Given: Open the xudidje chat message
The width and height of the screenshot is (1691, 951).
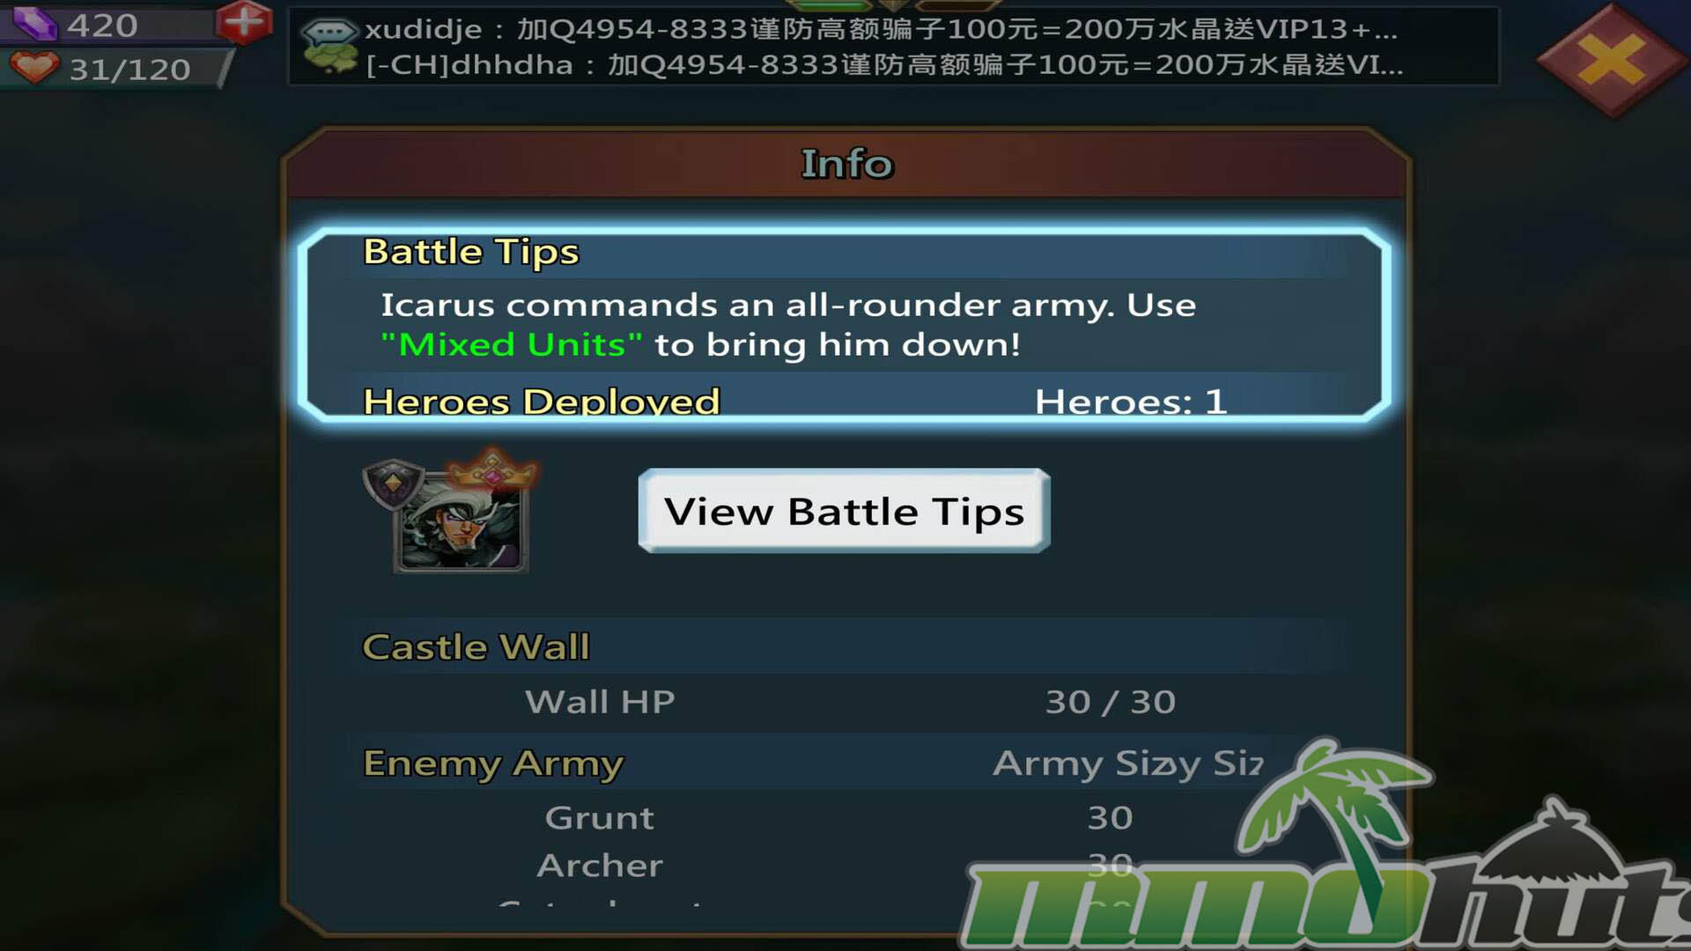Looking at the screenshot, I should [x=881, y=29].
